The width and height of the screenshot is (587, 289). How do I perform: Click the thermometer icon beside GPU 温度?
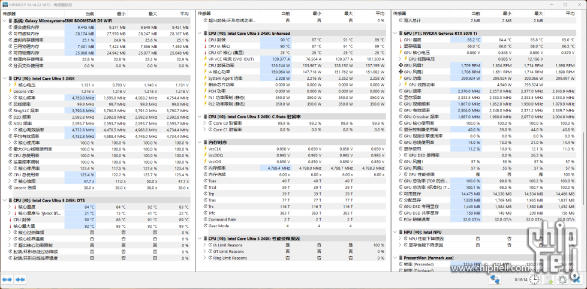[x=400, y=40]
